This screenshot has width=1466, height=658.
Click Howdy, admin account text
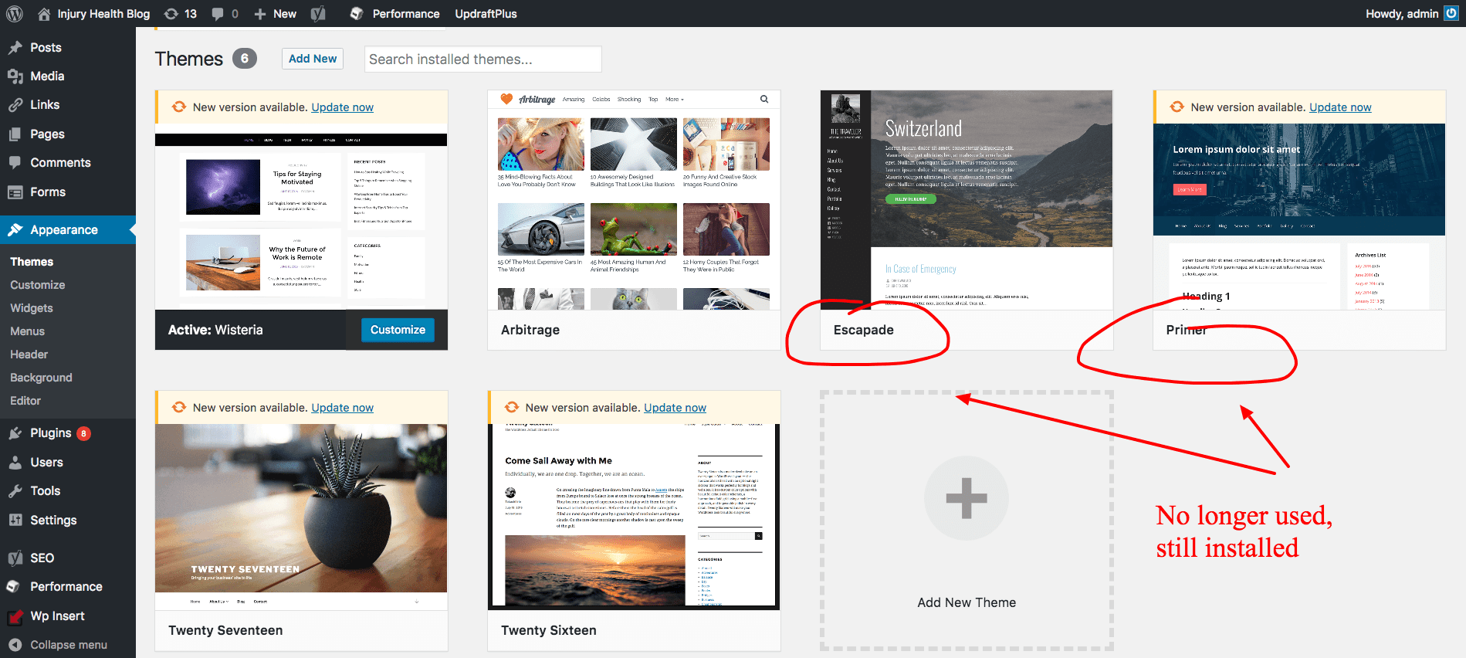coord(1402,14)
